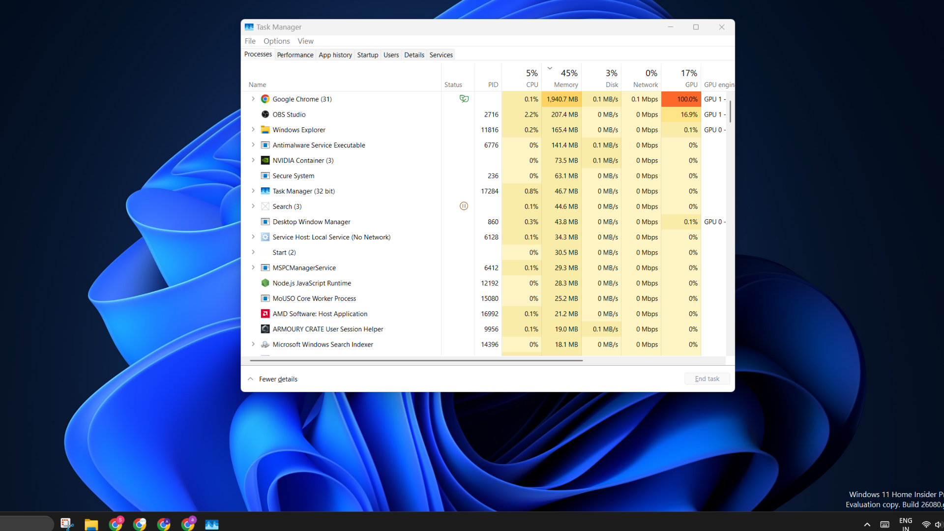Switch to the Services tab
The height and width of the screenshot is (531, 944).
point(441,55)
